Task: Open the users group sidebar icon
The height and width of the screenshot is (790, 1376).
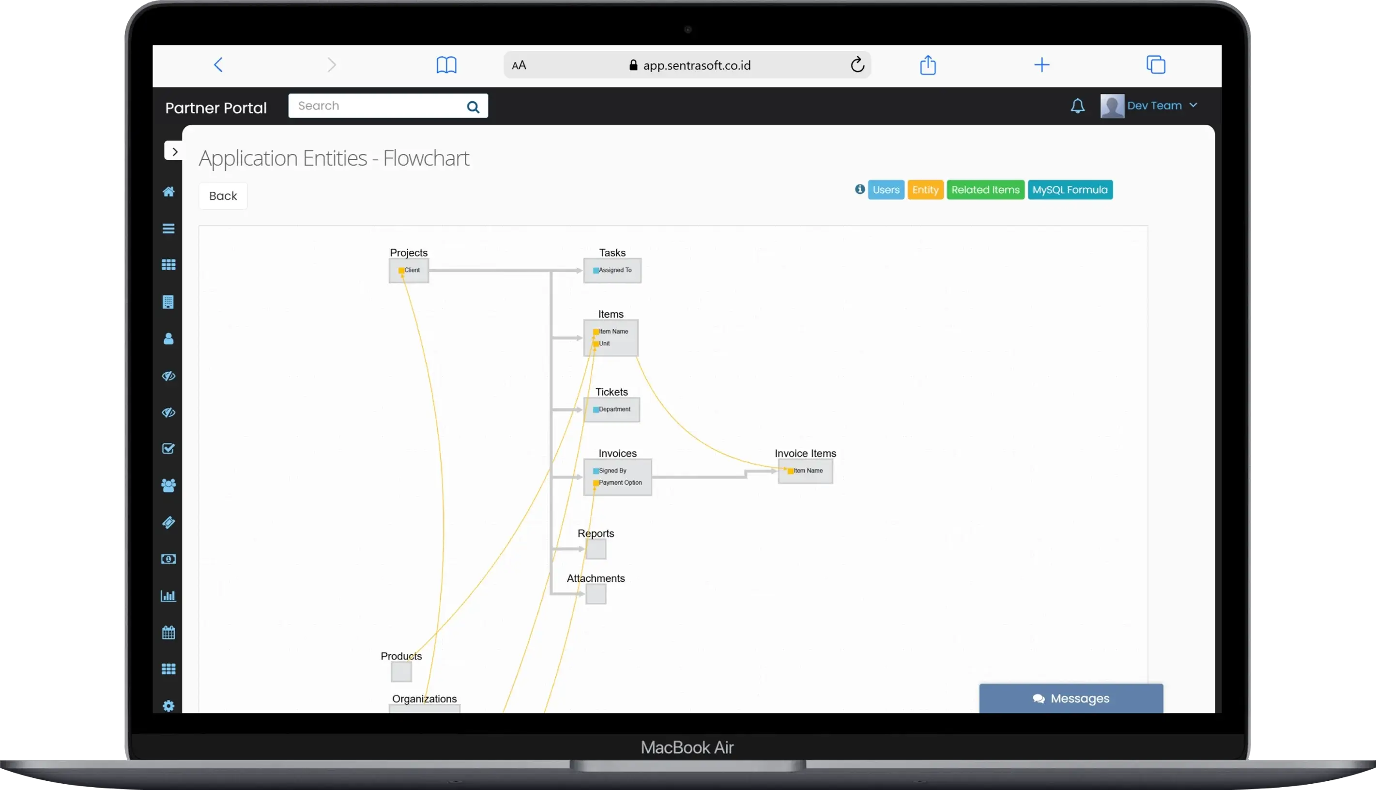Action: click(169, 486)
